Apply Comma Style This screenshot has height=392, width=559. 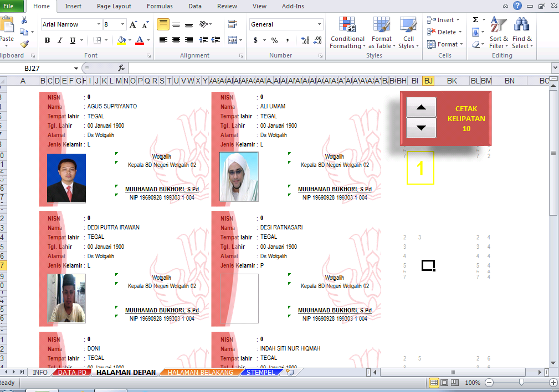pyautogui.click(x=288, y=40)
